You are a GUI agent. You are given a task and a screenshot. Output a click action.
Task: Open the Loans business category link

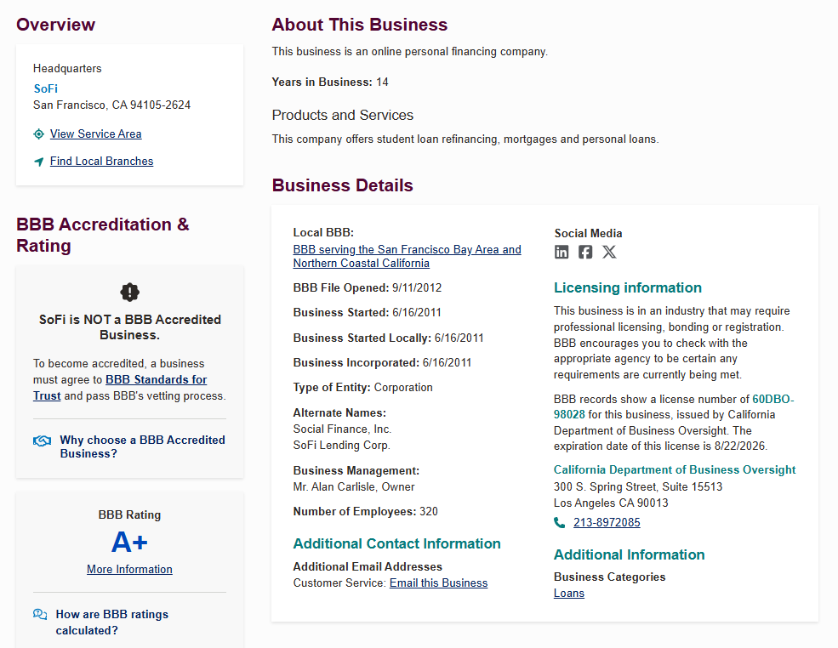[568, 593]
